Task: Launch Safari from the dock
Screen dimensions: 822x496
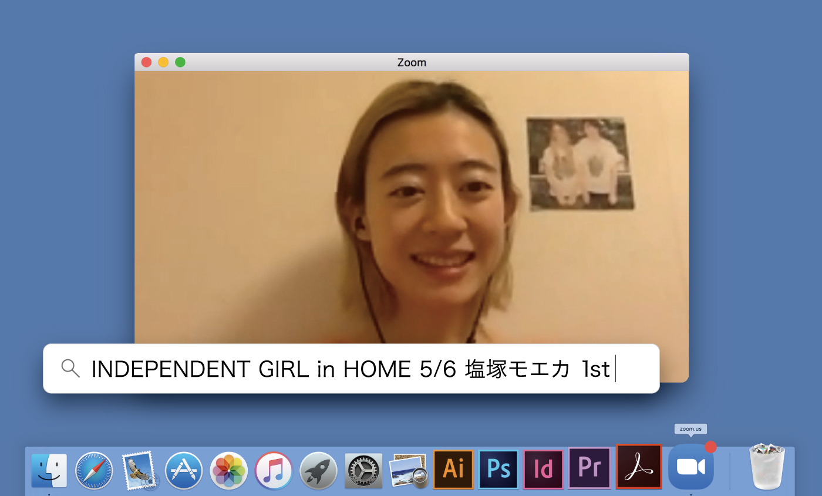Action: [94, 470]
